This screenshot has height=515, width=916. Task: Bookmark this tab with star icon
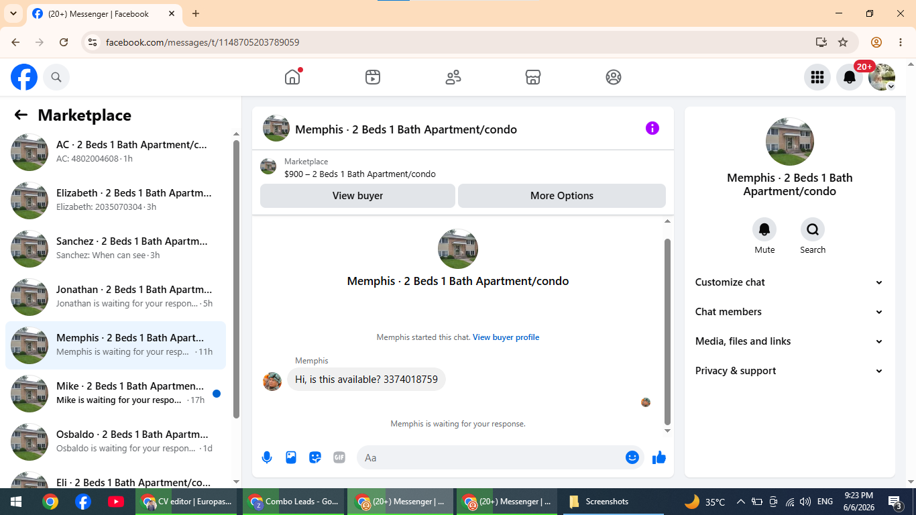tap(843, 42)
